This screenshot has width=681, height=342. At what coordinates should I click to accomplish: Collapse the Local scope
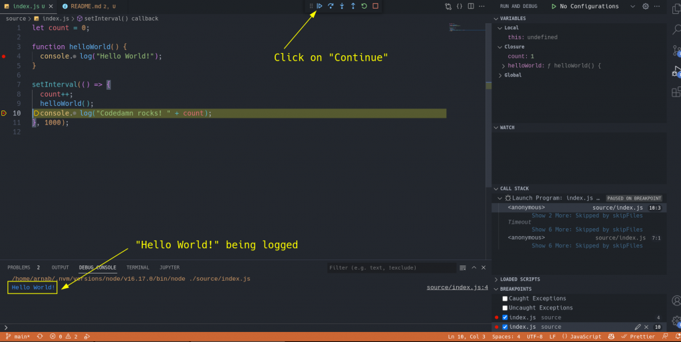click(x=500, y=28)
